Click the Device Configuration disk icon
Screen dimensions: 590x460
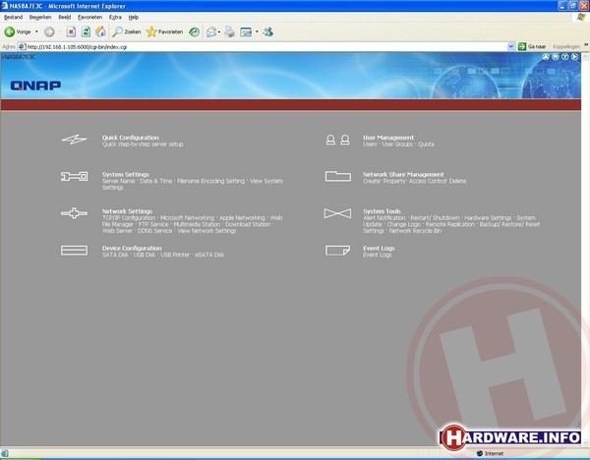(x=74, y=250)
